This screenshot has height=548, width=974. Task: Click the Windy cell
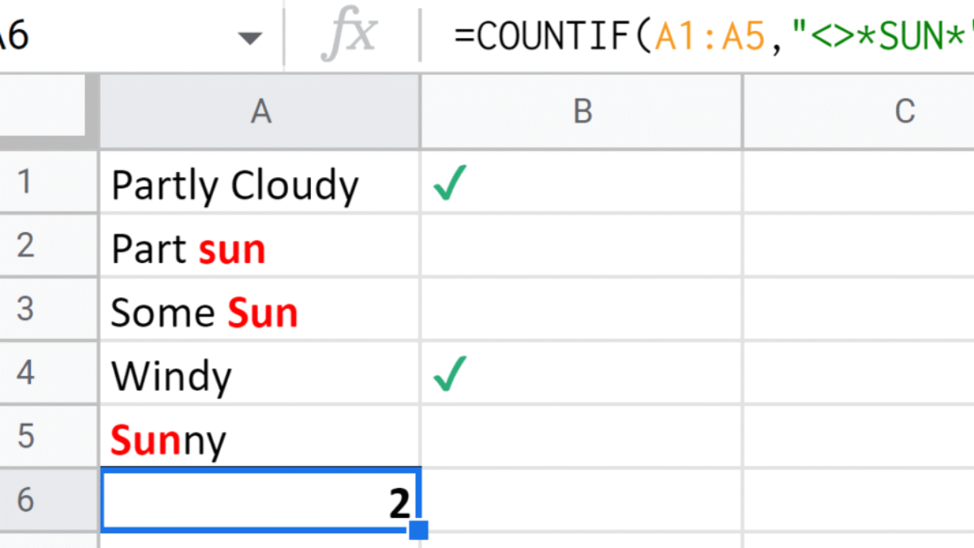click(171, 376)
